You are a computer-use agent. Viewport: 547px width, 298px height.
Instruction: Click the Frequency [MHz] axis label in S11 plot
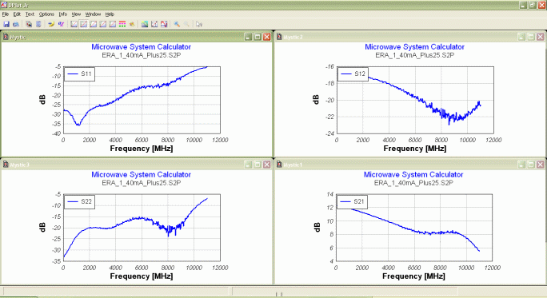point(142,149)
